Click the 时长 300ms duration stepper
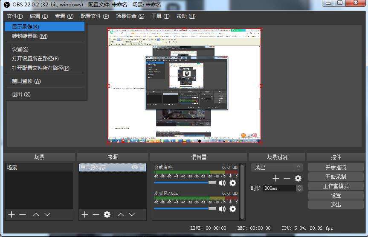The width and height of the screenshot is (368, 237). pyautogui.click(x=299, y=188)
